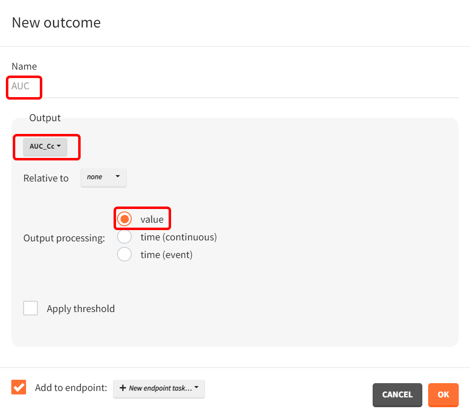Click the caret arrow on AUC_Cc button

(59, 146)
